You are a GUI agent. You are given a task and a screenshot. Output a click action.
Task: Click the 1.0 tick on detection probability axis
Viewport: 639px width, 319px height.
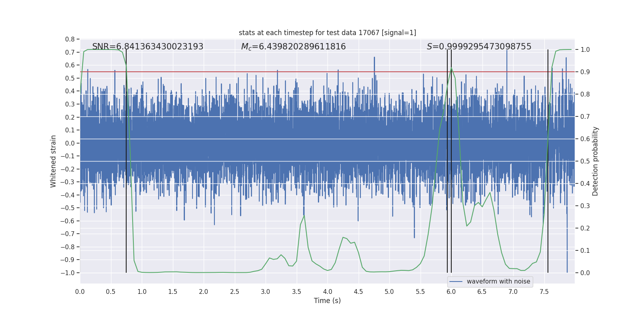click(x=585, y=50)
